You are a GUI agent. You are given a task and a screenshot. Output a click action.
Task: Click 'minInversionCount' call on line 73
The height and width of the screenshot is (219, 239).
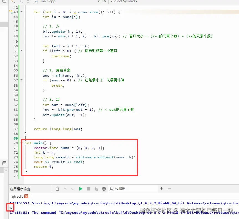point(95,157)
